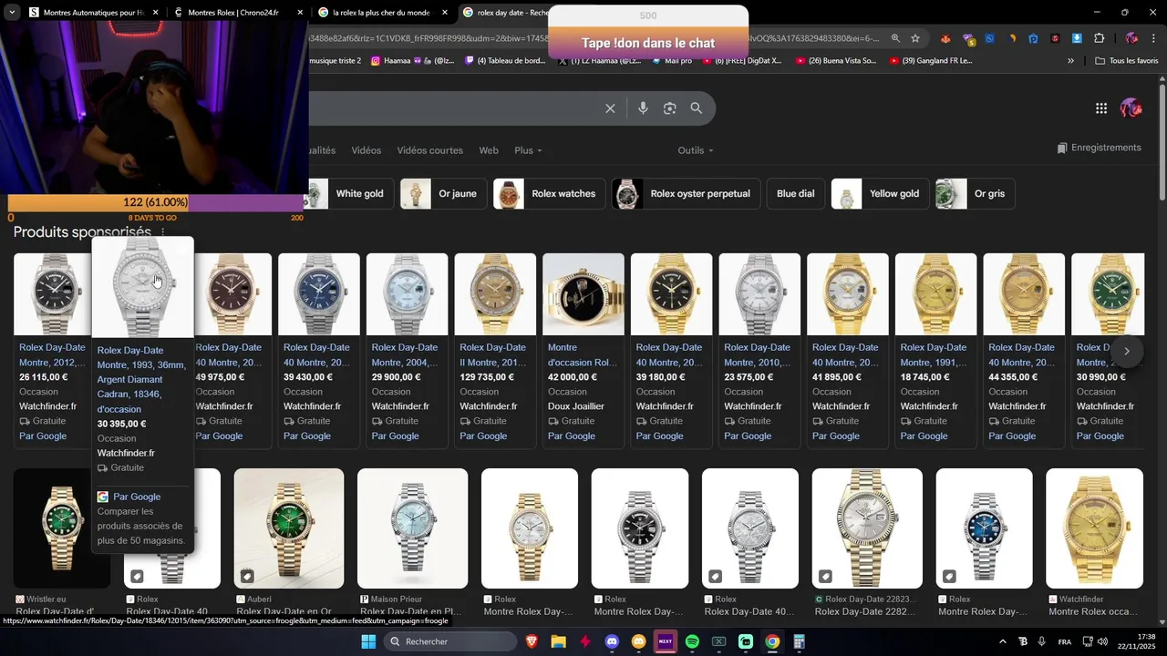The width and height of the screenshot is (1167, 656).
Task: Click the Rechercher taskbar search box
Action: [x=450, y=641]
